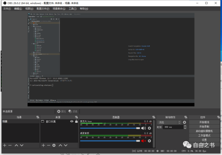Open the 场景集合(S) menu

tap(59, 9)
